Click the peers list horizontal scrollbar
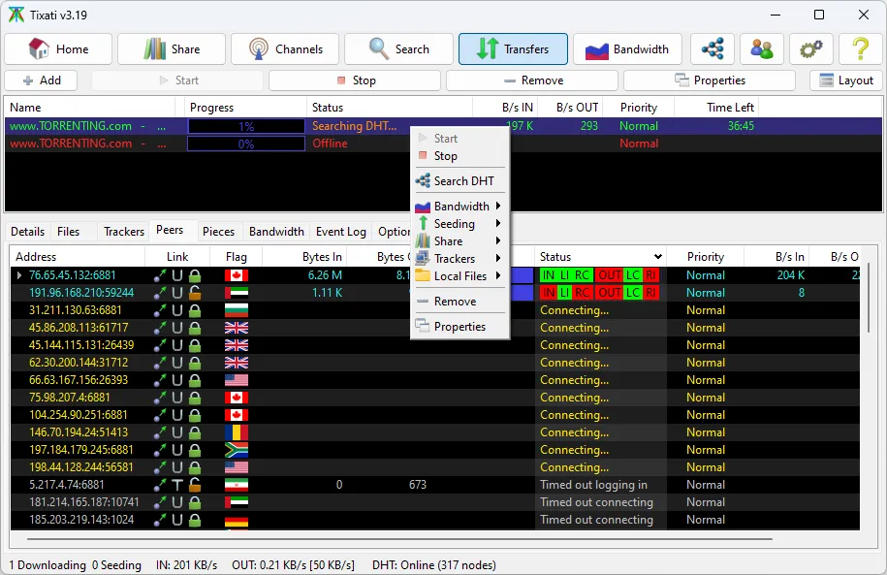Screen dimensions: 887x575 pyautogui.click(x=399, y=539)
